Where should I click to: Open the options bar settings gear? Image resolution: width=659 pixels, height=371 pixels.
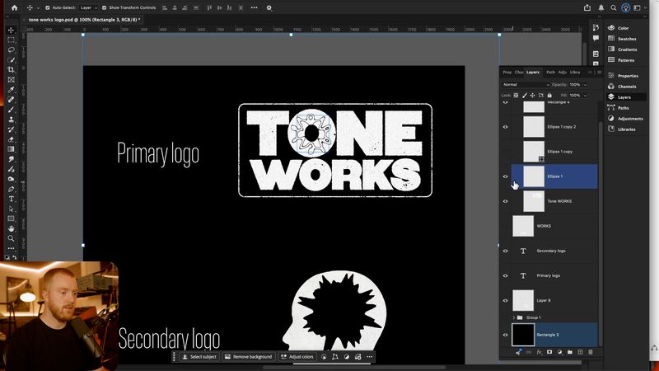pos(269,7)
